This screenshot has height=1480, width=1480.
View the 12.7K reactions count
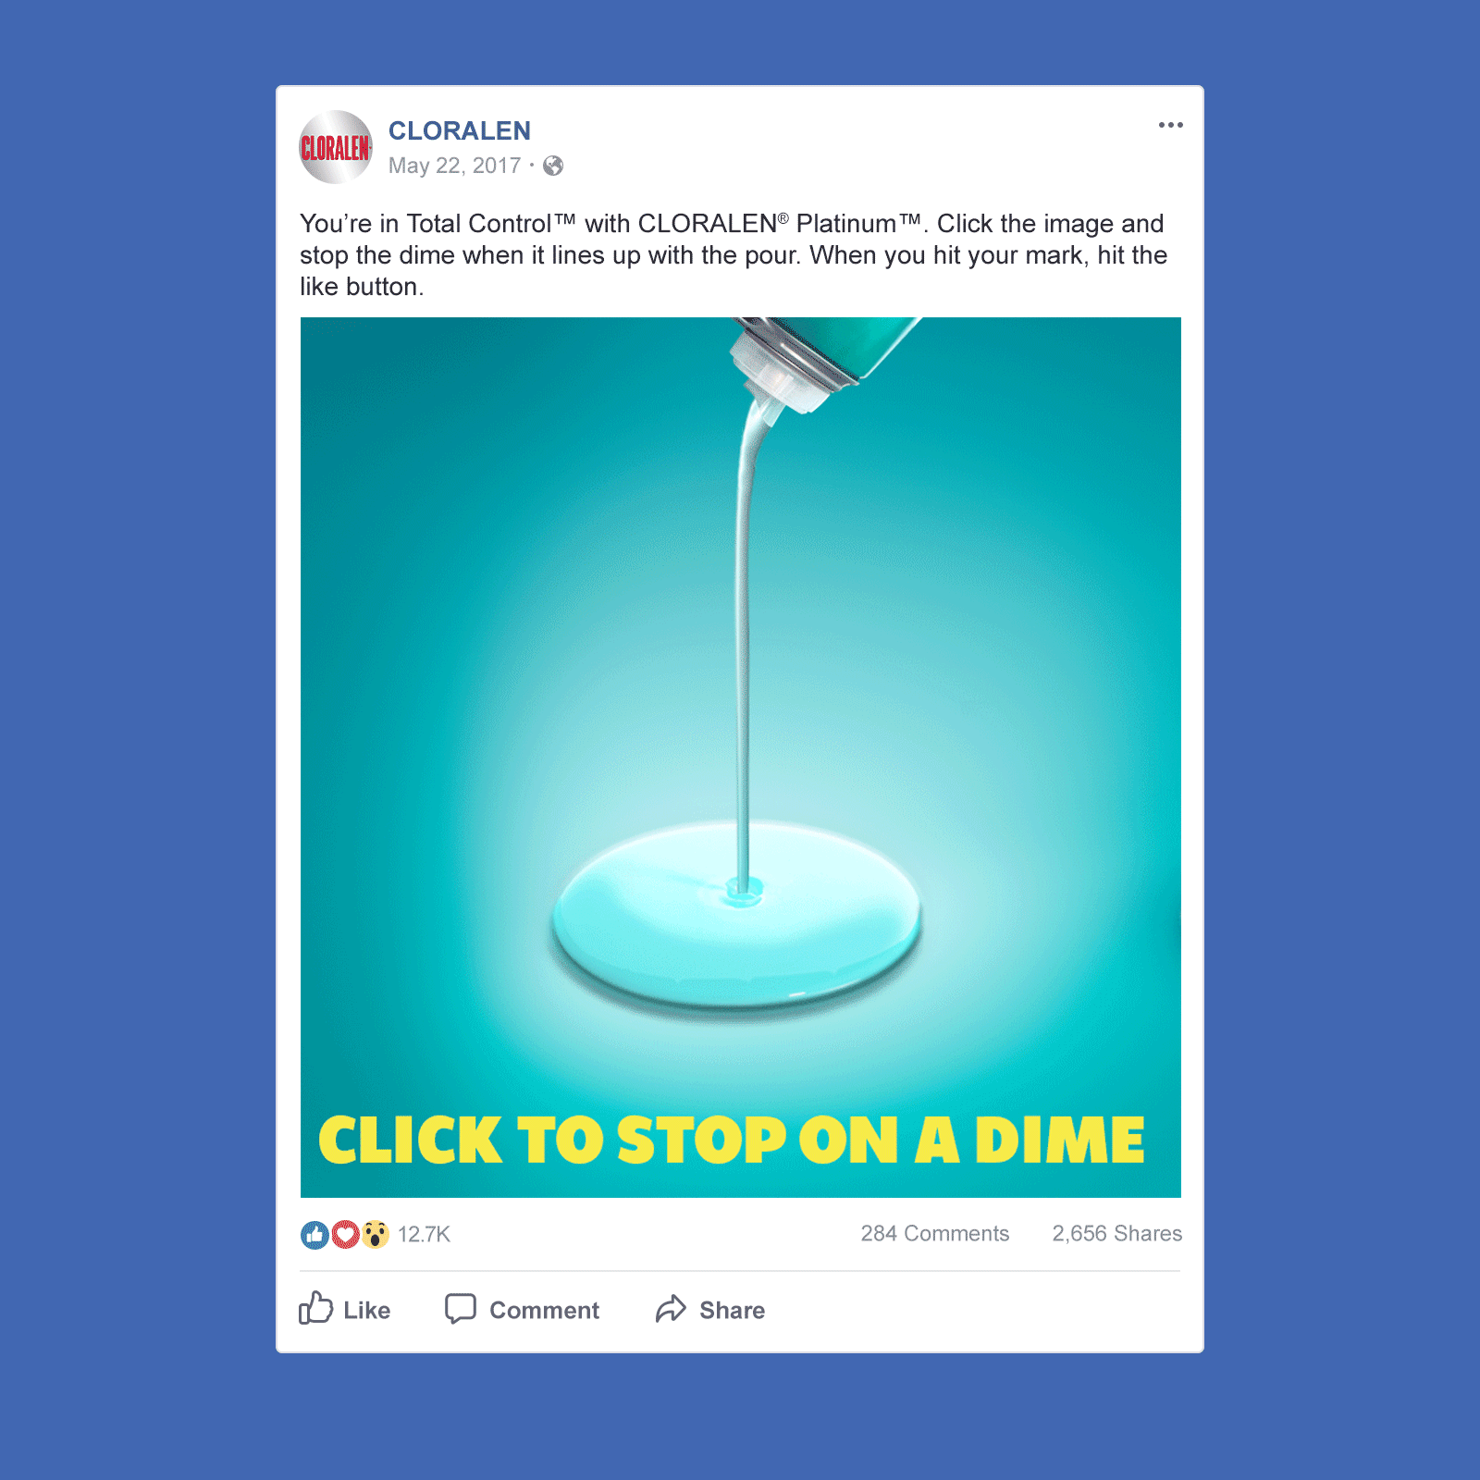click(x=424, y=1234)
